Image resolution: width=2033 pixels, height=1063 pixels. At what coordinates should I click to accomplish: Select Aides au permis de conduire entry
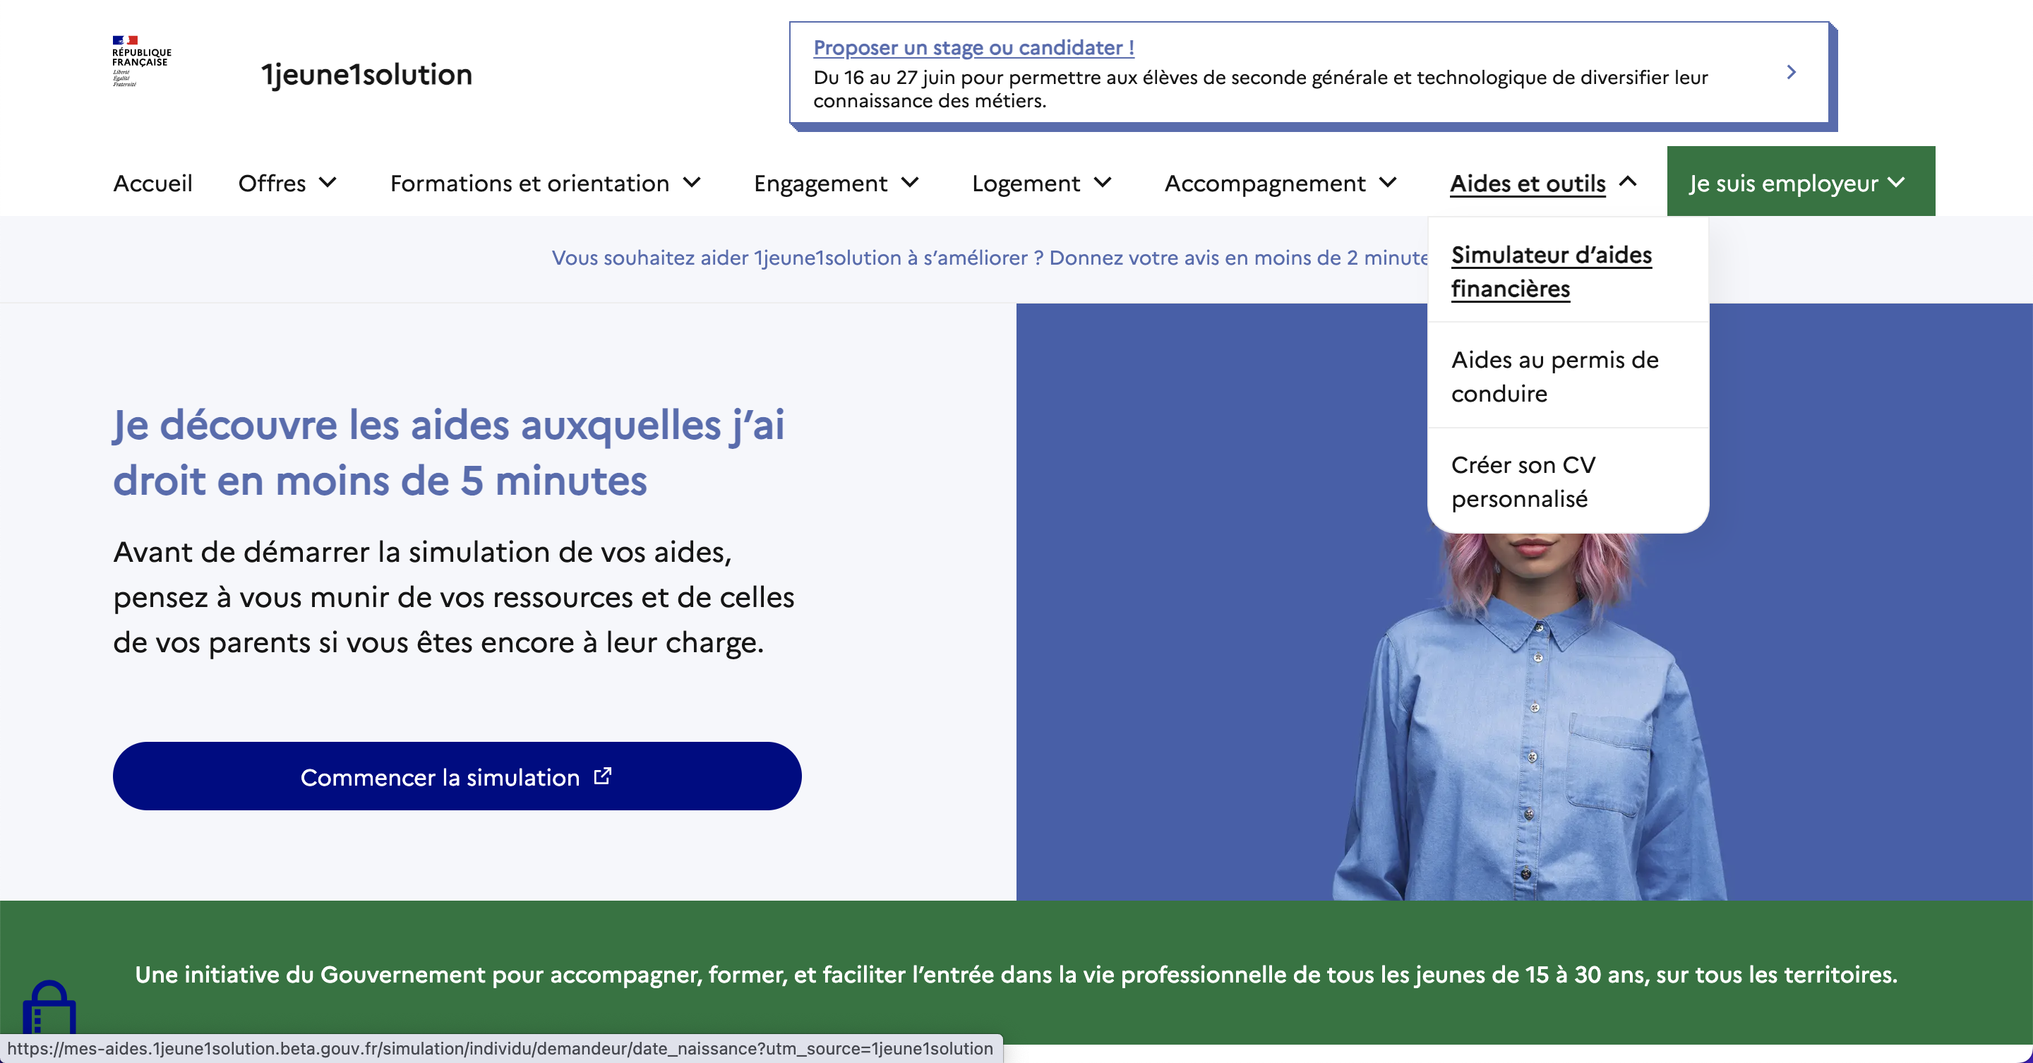[1554, 376]
